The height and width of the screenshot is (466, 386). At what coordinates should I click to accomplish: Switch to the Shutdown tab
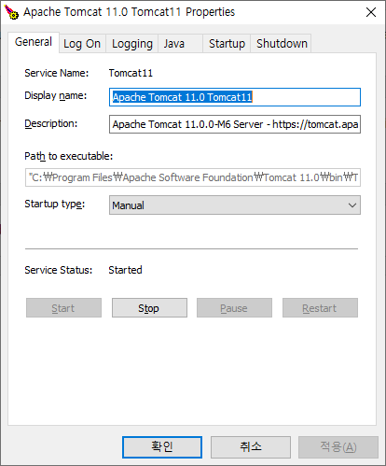(282, 44)
